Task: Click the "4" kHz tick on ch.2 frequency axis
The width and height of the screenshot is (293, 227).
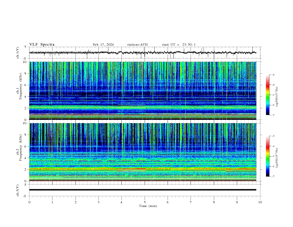Action: [26, 158]
